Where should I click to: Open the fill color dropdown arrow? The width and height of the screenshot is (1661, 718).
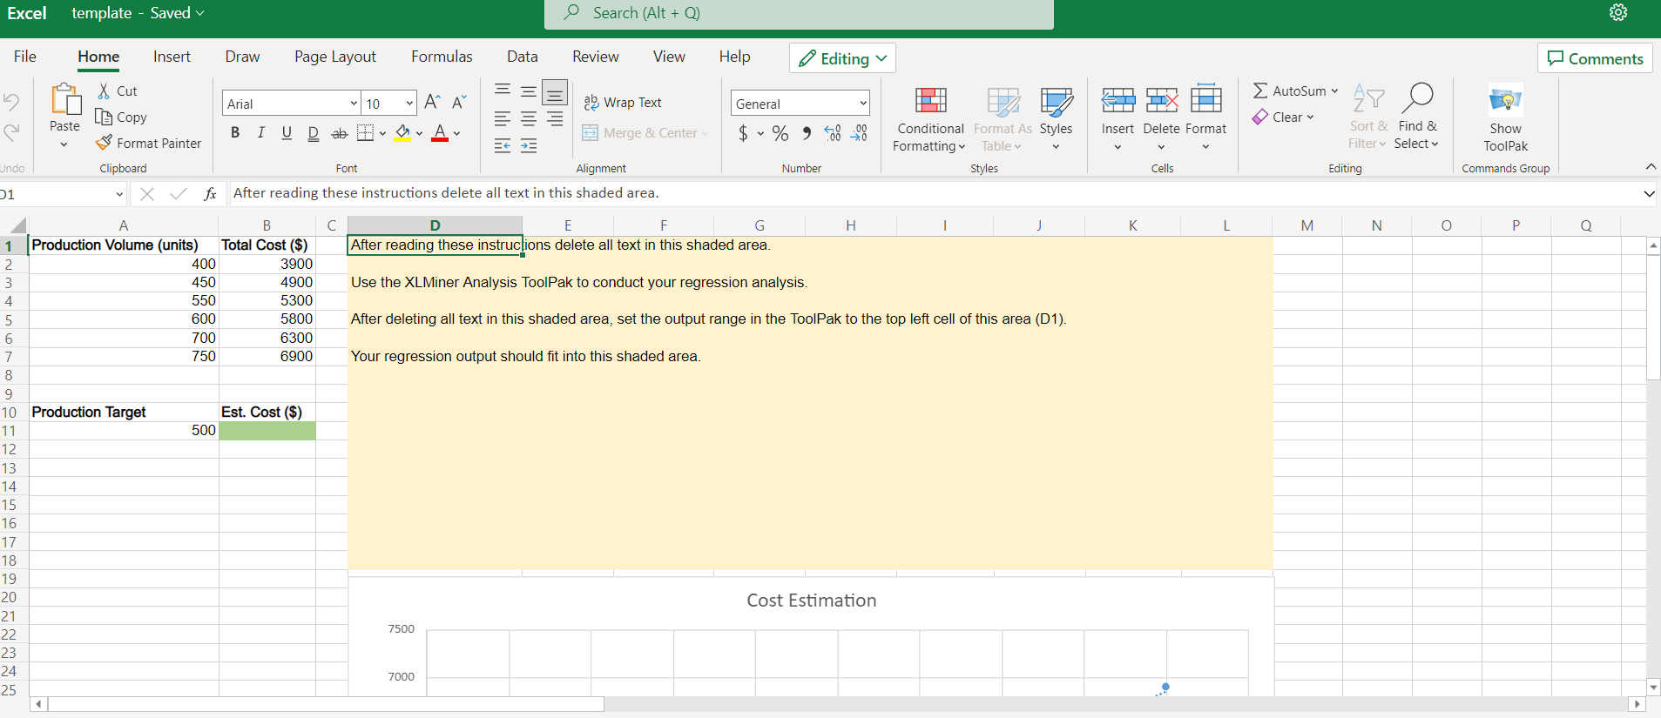click(419, 133)
